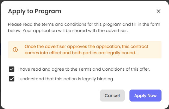Uncheck the Terms and Conditions agreement checkbox

12,69
